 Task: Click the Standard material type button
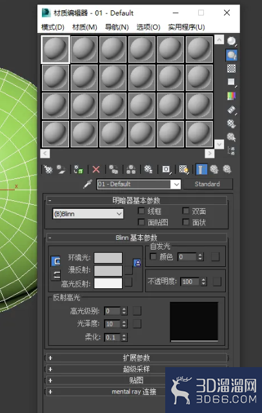click(208, 184)
